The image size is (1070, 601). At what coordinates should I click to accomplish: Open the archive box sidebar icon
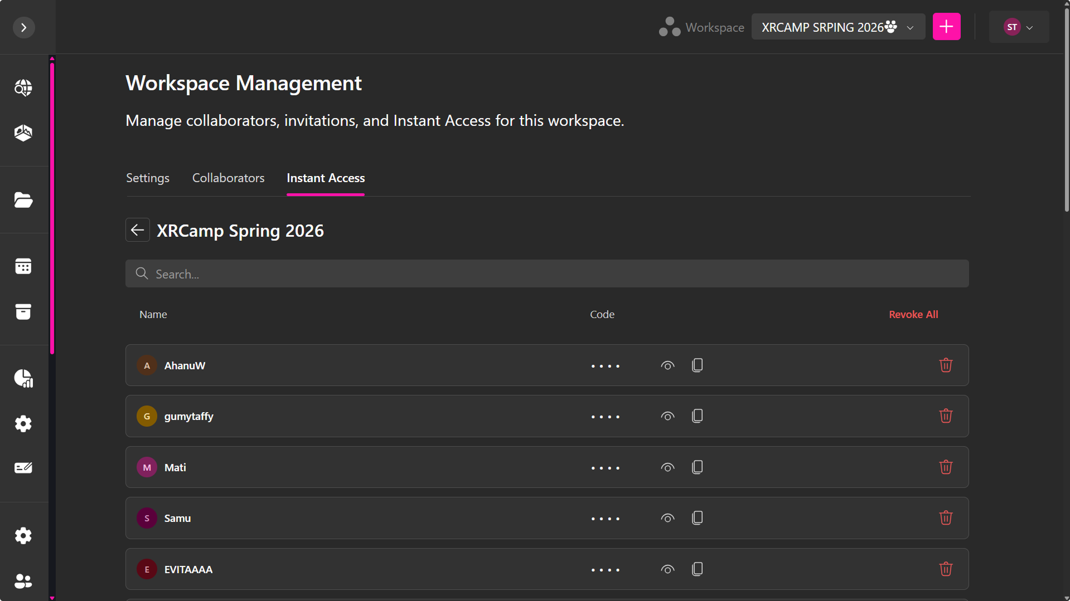[23, 312]
